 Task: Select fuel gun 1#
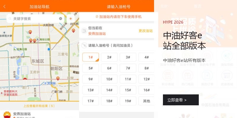pyautogui.click(x=91, y=57)
